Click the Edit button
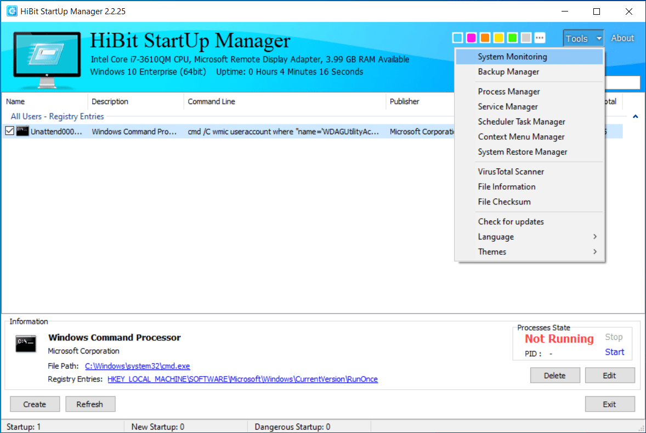This screenshot has height=433, width=646. click(x=609, y=375)
